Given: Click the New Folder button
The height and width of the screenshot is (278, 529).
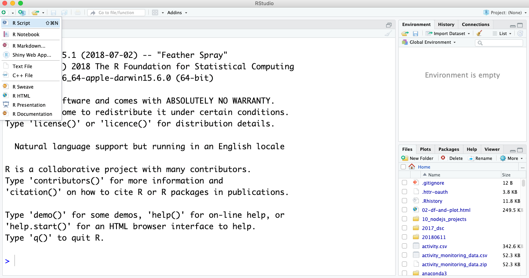Looking at the screenshot, I should coord(417,158).
